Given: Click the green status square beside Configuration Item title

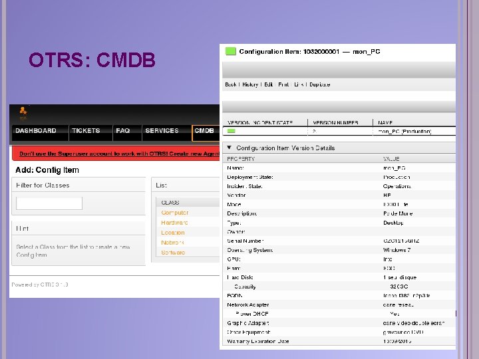Looking at the screenshot, I should point(231,52).
